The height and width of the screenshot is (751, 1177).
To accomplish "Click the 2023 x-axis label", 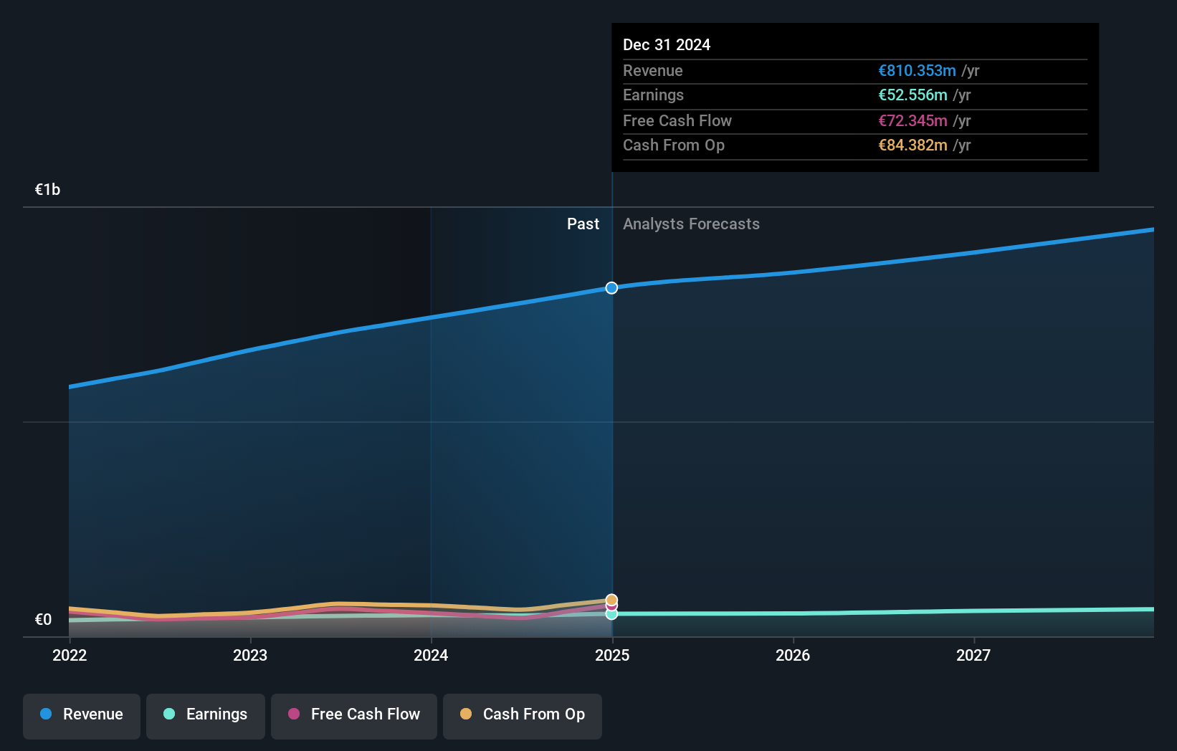I will tap(250, 655).
